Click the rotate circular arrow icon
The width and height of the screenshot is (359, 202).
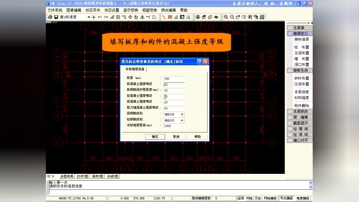point(136,17)
